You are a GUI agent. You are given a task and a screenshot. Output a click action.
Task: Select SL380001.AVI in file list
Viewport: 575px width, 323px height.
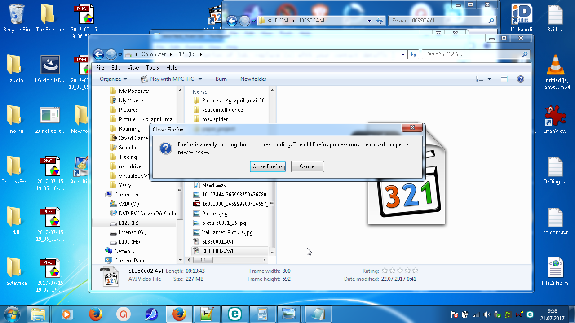point(217,242)
